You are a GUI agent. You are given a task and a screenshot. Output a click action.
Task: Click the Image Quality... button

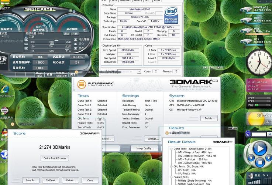point(145,148)
